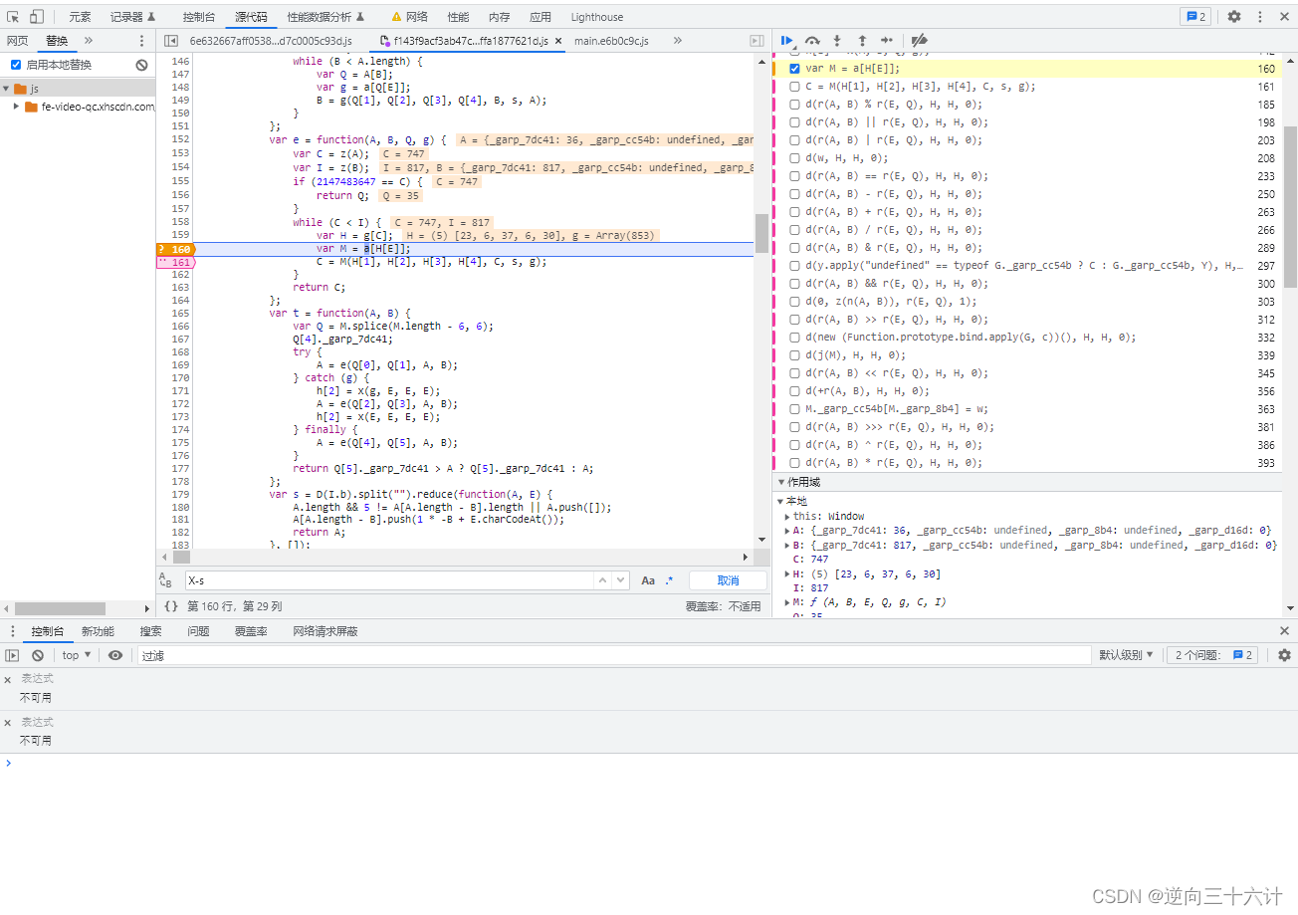Open the 网络请求屏蔽 drawer tab
The width and height of the screenshot is (1298, 915).
(324, 631)
